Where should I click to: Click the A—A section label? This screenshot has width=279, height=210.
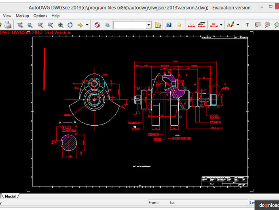(68, 122)
